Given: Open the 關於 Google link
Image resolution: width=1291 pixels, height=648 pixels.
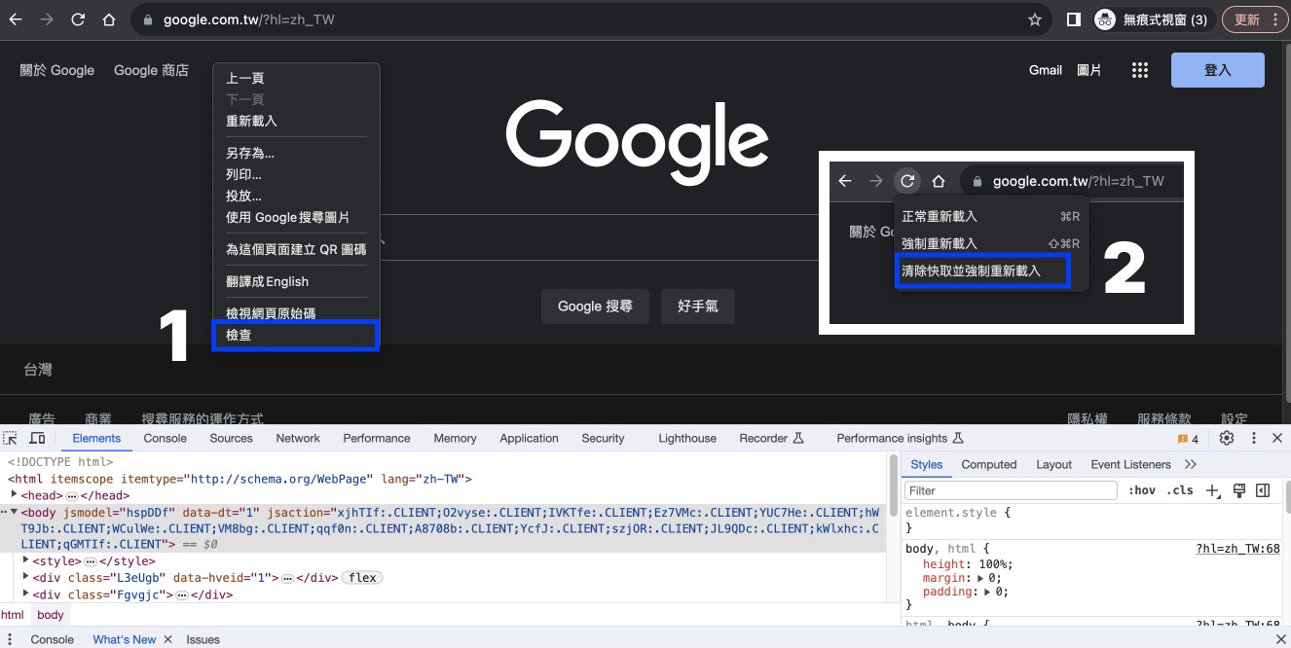Looking at the screenshot, I should click(57, 70).
